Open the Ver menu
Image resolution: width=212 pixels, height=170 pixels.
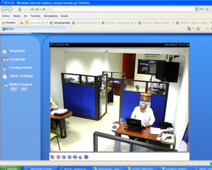(x=26, y=16)
